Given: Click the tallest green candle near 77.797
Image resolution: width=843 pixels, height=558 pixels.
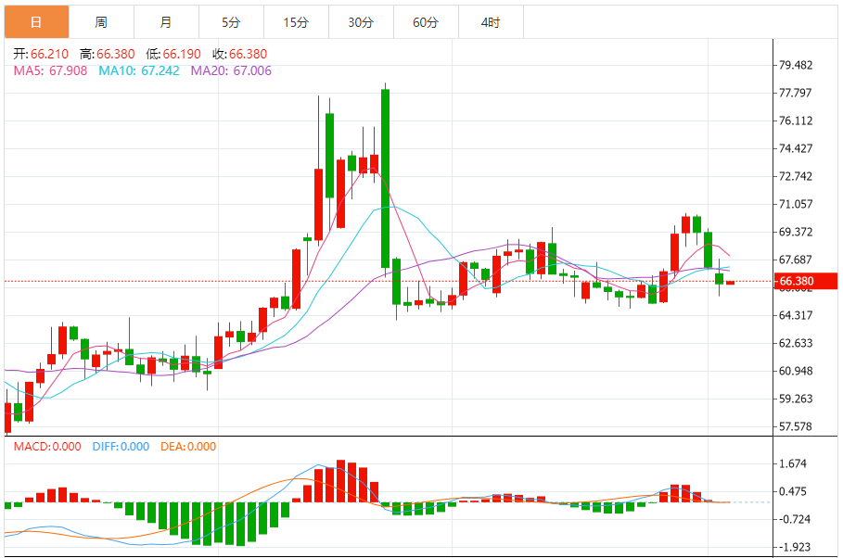Looking at the screenshot, I should pos(386,178).
